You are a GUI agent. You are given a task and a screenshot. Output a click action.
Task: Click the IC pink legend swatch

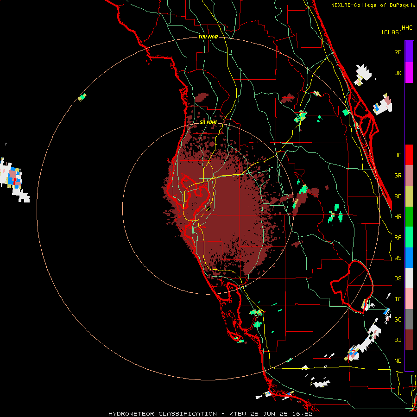click(409, 299)
